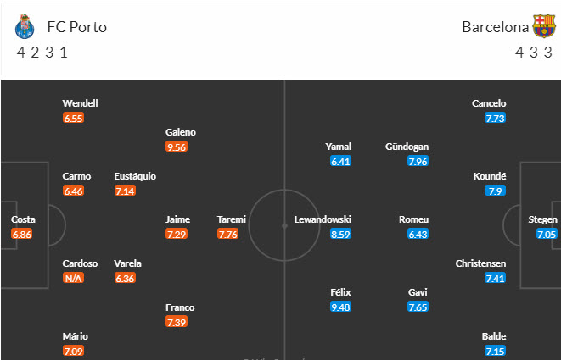The image size is (561, 360).
Task: Click the FC Porto club crest icon
Action: click(x=24, y=26)
